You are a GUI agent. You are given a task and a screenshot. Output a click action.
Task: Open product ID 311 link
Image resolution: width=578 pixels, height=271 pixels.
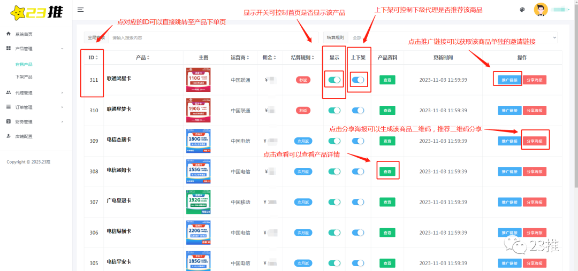pos(94,80)
